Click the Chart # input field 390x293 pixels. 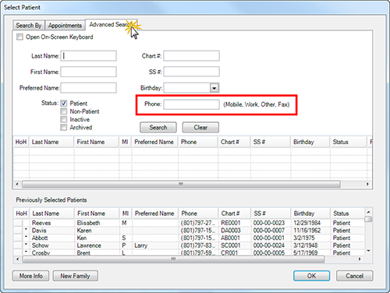[191, 56]
